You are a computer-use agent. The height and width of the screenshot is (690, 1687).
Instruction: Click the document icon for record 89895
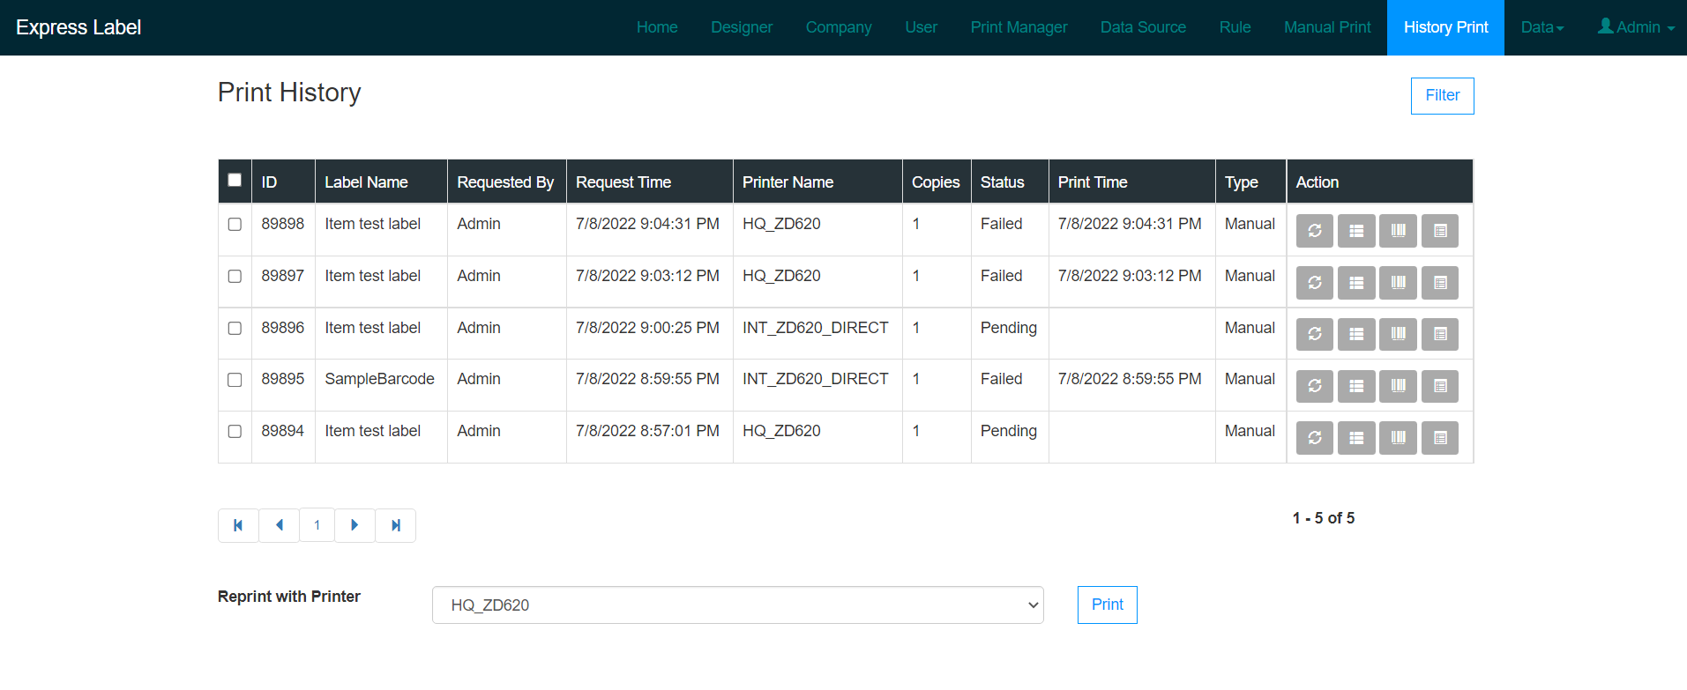click(1439, 386)
